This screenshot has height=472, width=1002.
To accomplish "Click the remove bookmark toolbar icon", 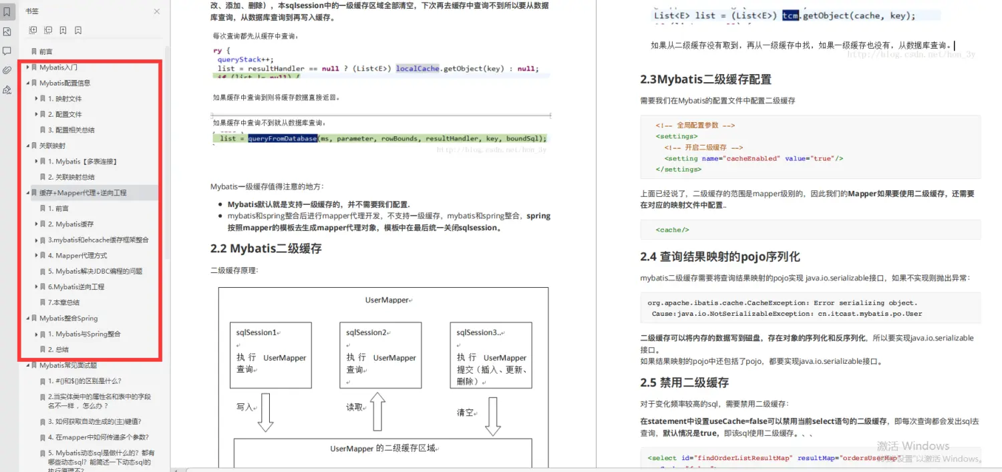I will 78,30.
